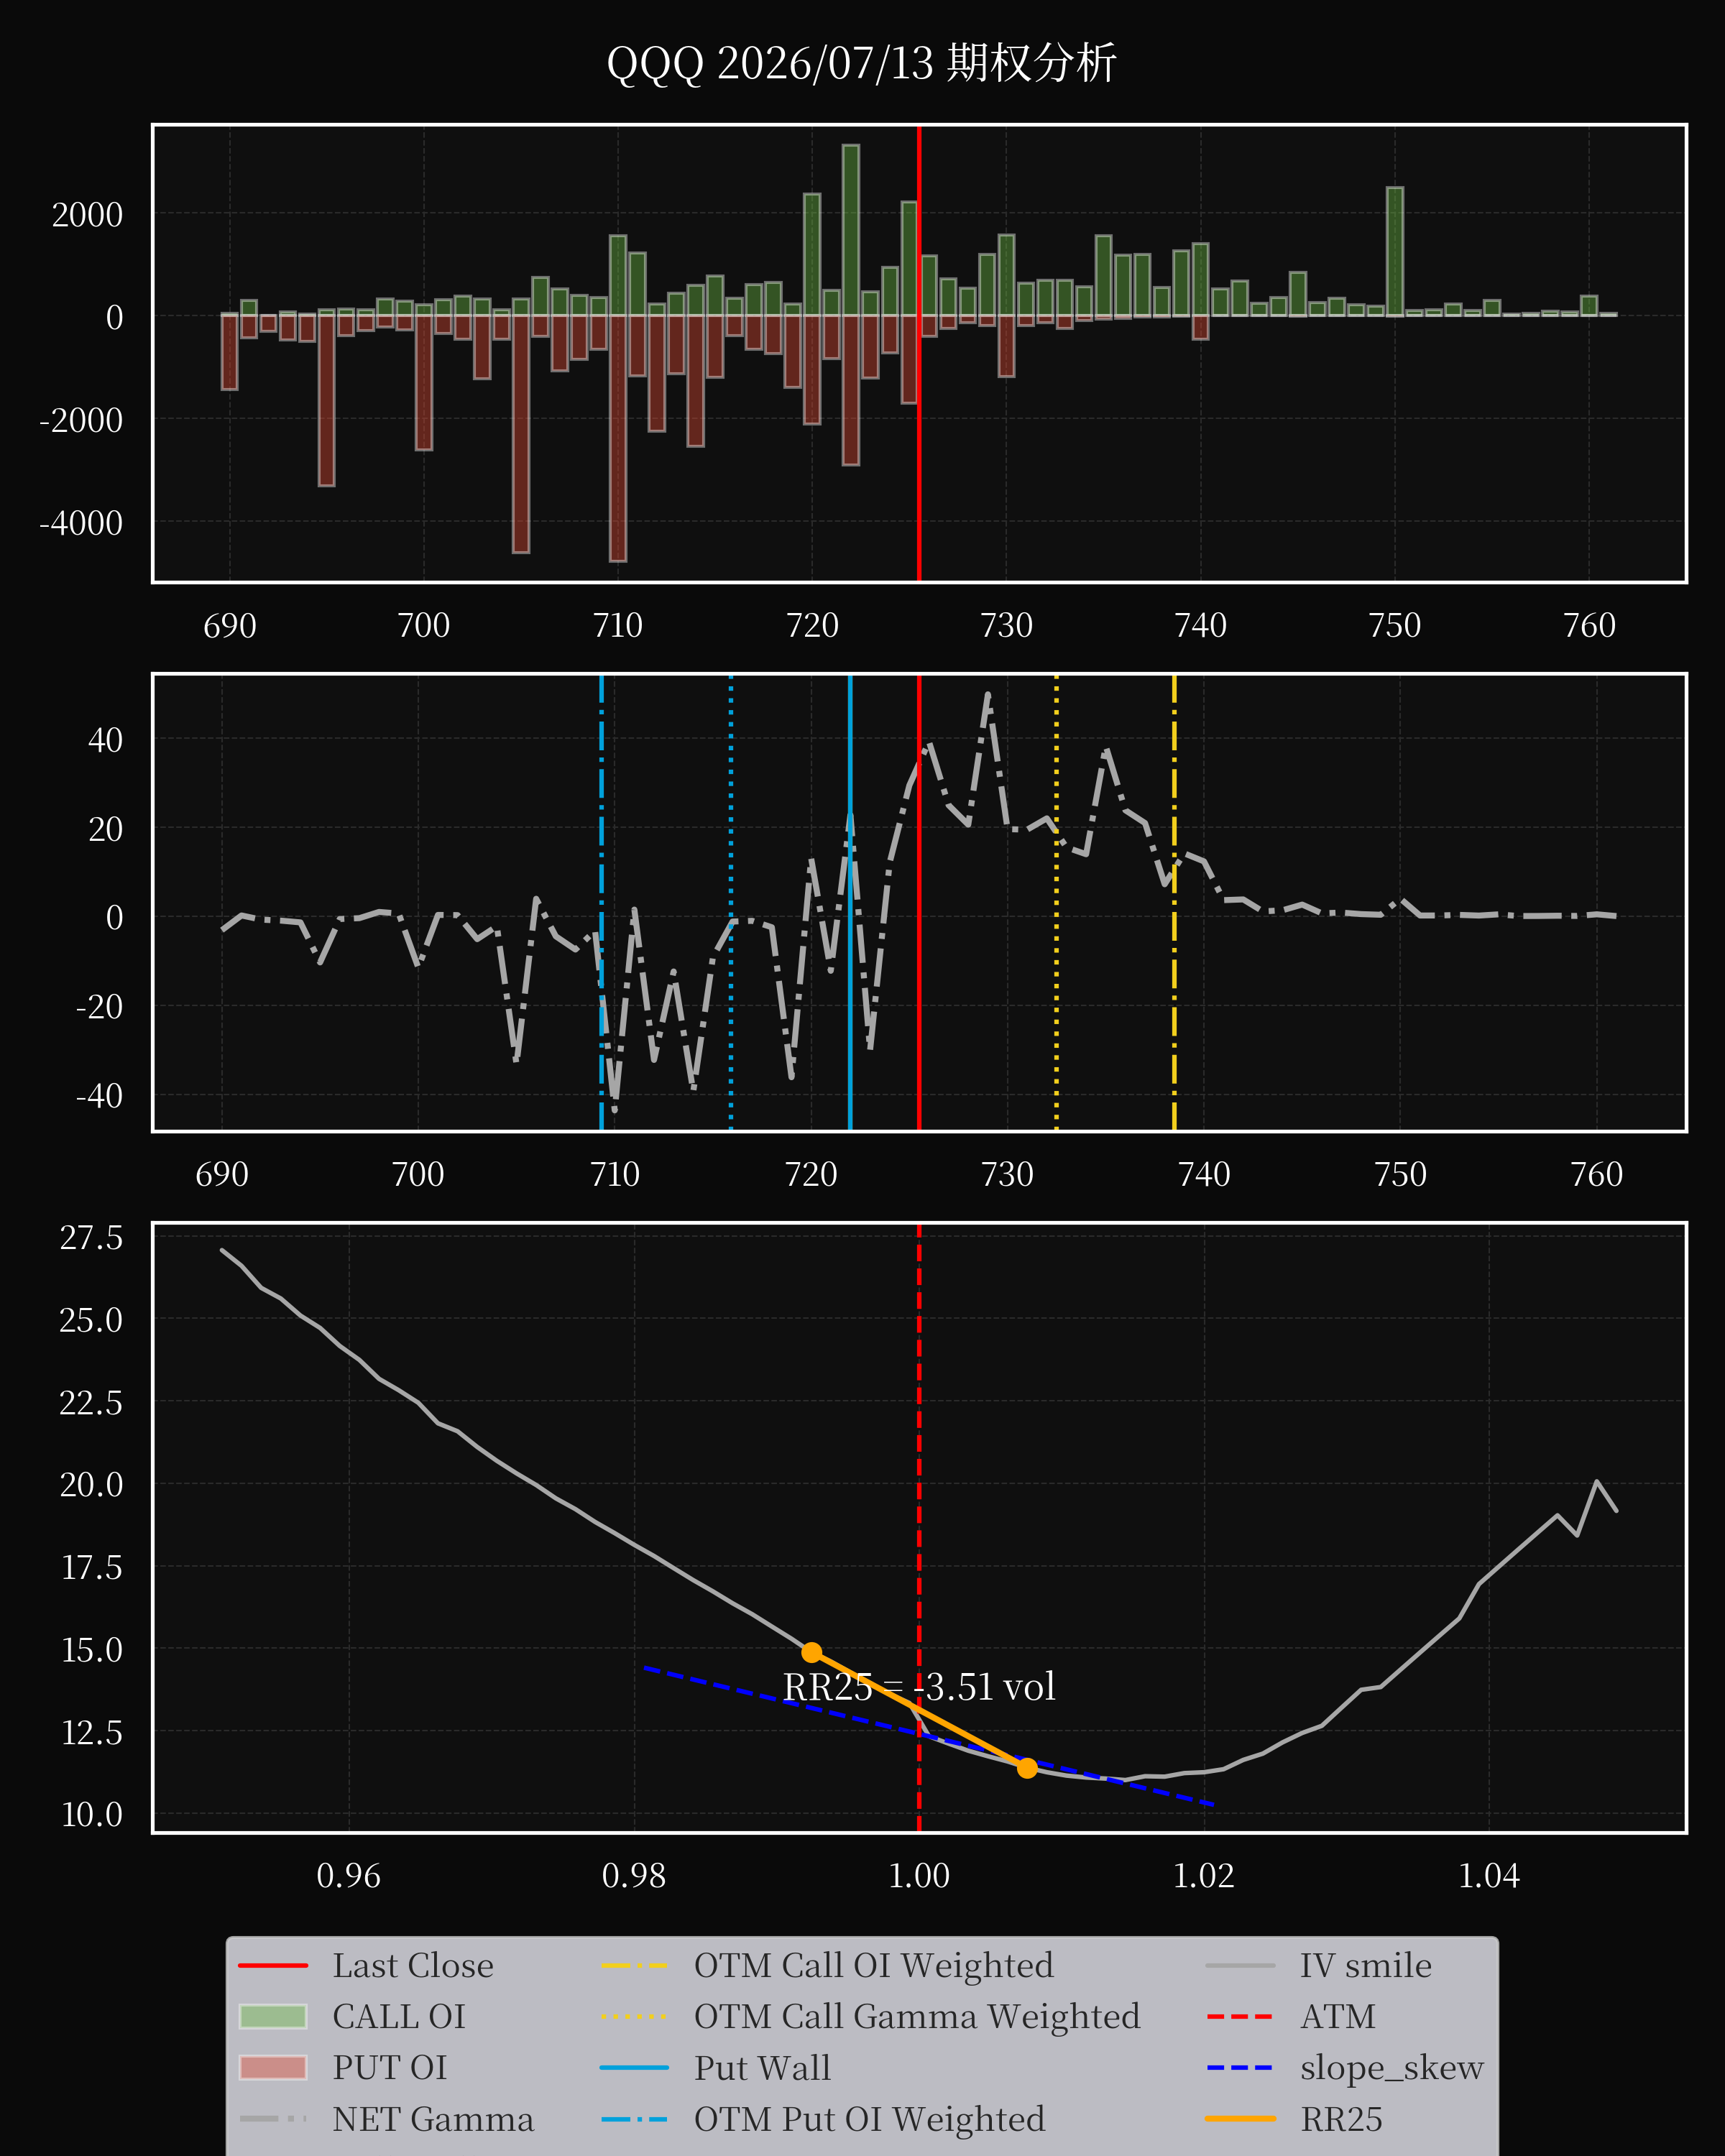The image size is (1725, 2156).
Task: Click the blue dashed slope_skew legend sample
Action: 1240,2067
